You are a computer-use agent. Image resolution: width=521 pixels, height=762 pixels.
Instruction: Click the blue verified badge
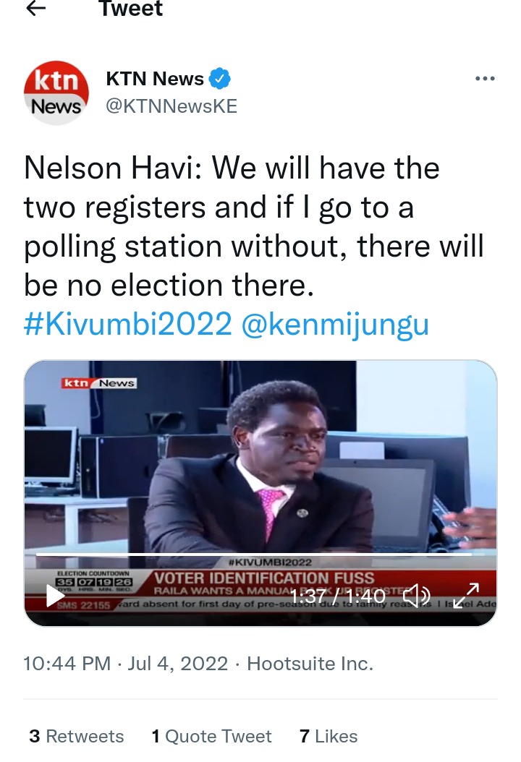(220, 79)
